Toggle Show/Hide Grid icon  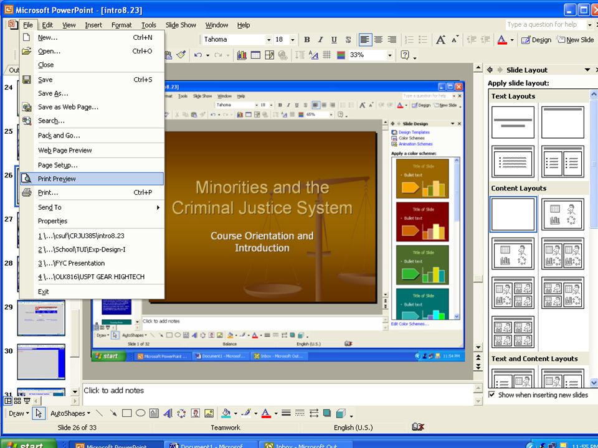pyautogui.click(x=327, y=55)
